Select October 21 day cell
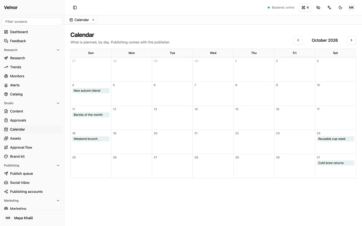Image resolution: width=362 pixels, height=226 pixels. [x=213, y=142]
